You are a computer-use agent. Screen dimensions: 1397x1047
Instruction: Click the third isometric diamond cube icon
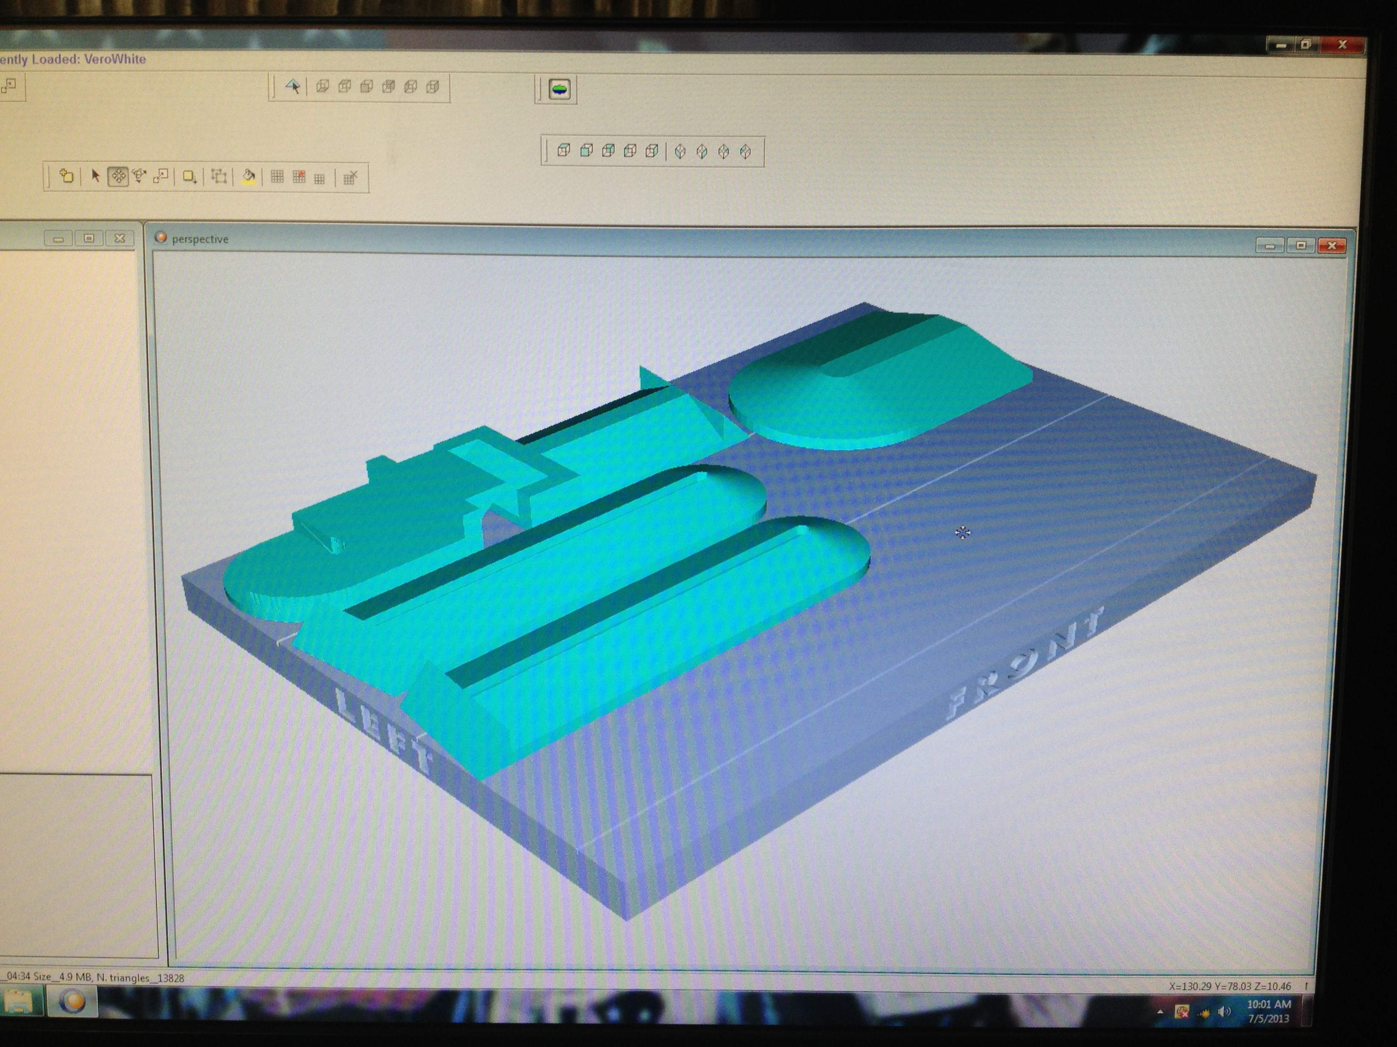tap(724, 151)
